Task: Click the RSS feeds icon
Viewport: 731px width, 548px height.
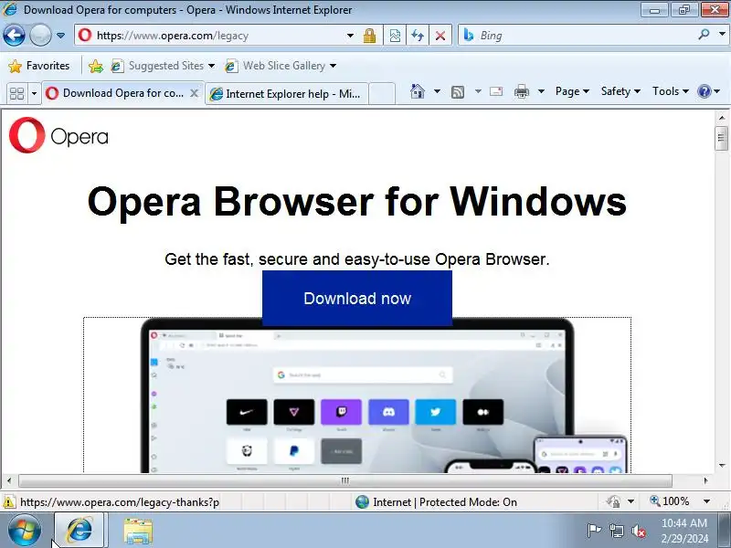Action: click(x=458, y=92)
